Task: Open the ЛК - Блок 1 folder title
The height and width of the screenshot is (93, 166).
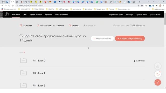Action: (x=39, y=73)
